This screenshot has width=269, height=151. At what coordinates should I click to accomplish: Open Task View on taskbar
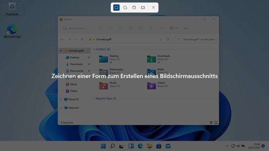pyautogui.click(x=122, y=146)
